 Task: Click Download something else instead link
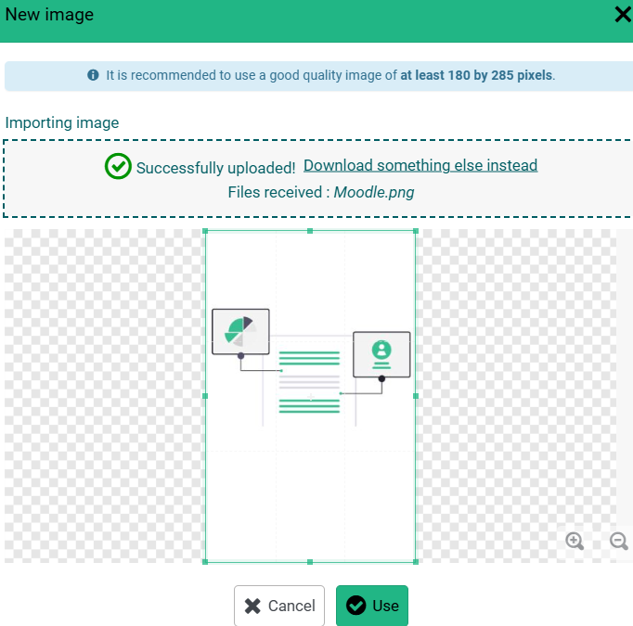(x=420, y=165)
